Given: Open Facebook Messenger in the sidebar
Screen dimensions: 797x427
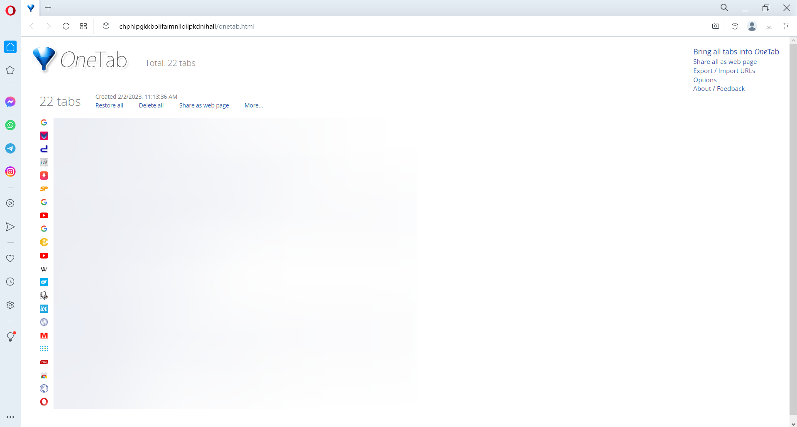Looking at the screenshot, I should [x=10, y=102].
